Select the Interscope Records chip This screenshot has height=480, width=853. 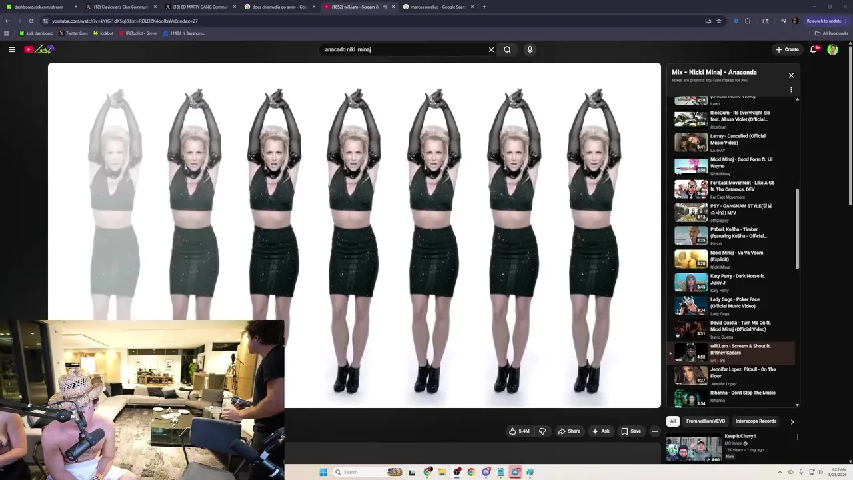click(756, 421)
